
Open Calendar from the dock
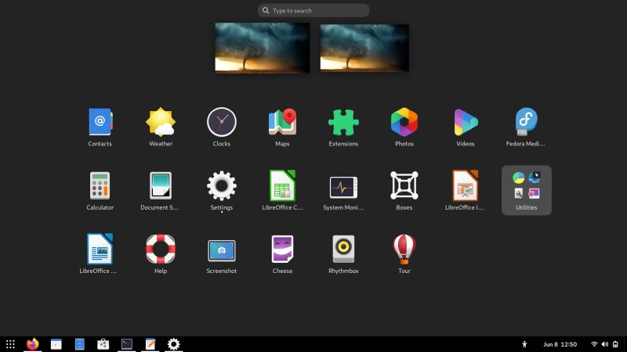[56, 344]
